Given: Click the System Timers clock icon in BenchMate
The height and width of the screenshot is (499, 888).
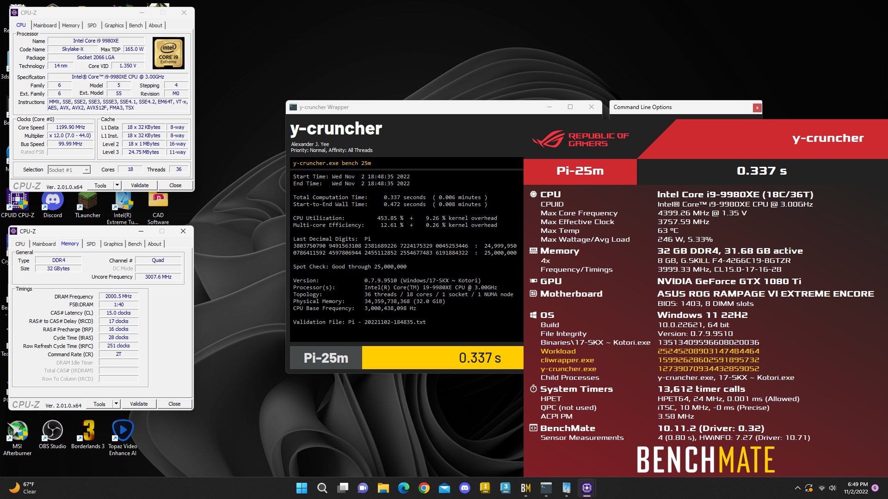Looking at the screenshot, I should [x=533, y=389].
